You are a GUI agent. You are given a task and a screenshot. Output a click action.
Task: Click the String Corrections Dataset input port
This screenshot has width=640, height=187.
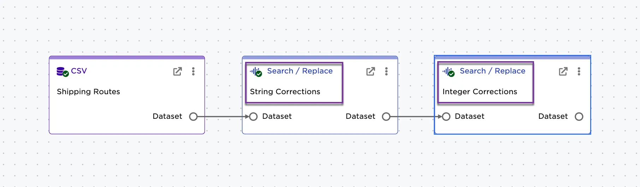(253, 116)
